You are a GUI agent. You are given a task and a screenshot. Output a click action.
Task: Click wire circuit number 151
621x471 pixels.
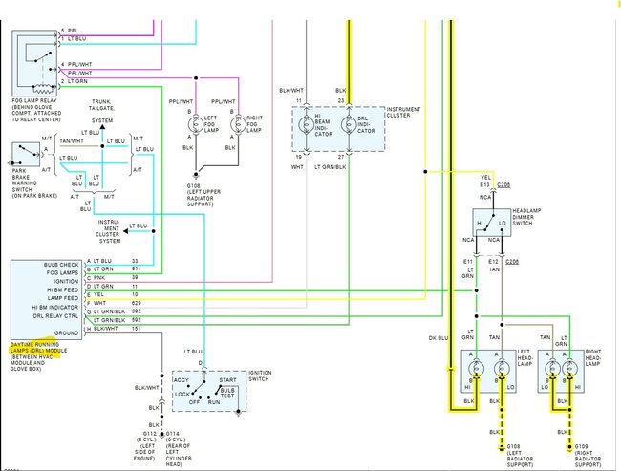coord(136,329)
